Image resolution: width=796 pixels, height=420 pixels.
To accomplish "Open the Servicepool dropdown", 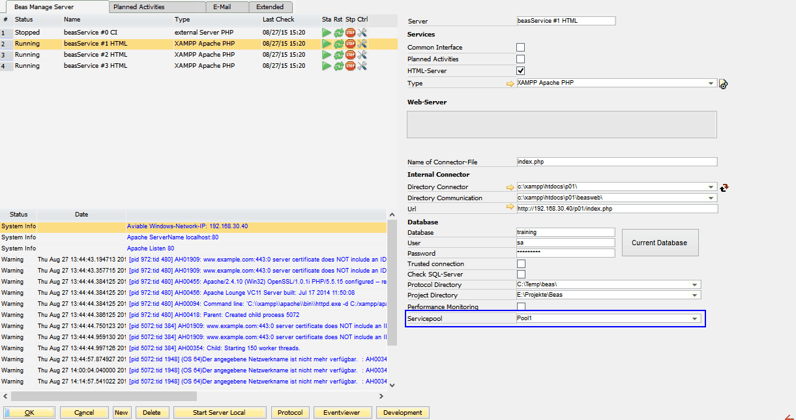I will click(x=696, y=319).
